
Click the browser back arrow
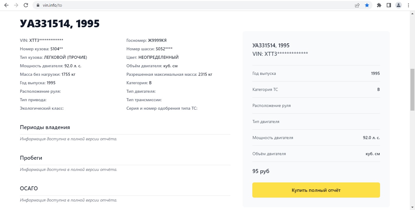[6, 5]
